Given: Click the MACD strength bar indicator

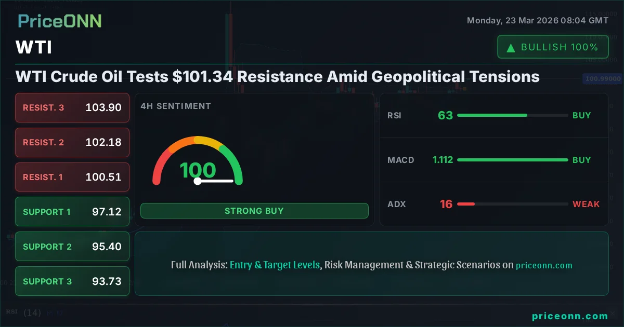Looking at the screenshot, I should point(512,160).
